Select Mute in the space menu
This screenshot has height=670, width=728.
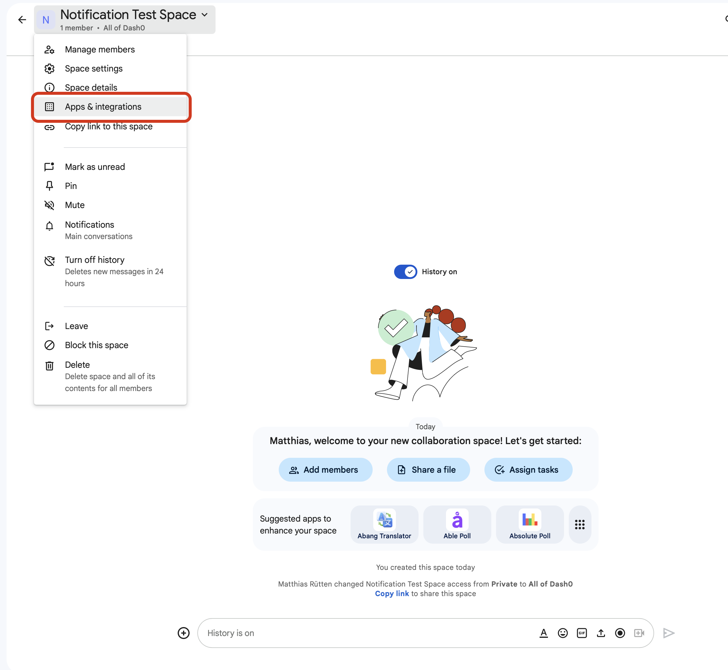point(75,205)
